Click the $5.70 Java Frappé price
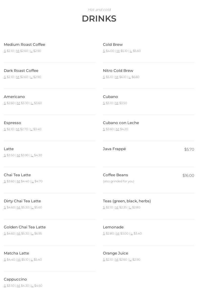 point(189,149)
